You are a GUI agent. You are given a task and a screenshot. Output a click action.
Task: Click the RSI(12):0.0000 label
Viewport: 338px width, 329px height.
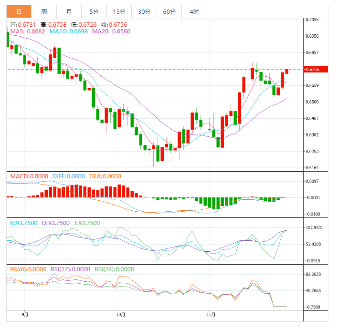[70, 269]
